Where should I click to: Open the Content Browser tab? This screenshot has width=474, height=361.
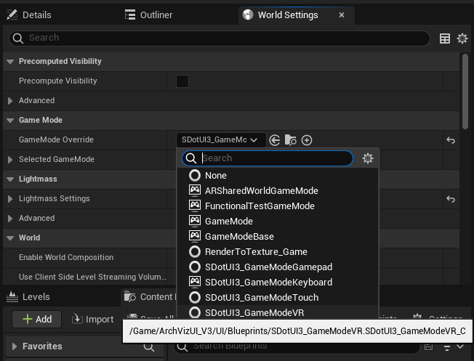click(x=150, y=297)
